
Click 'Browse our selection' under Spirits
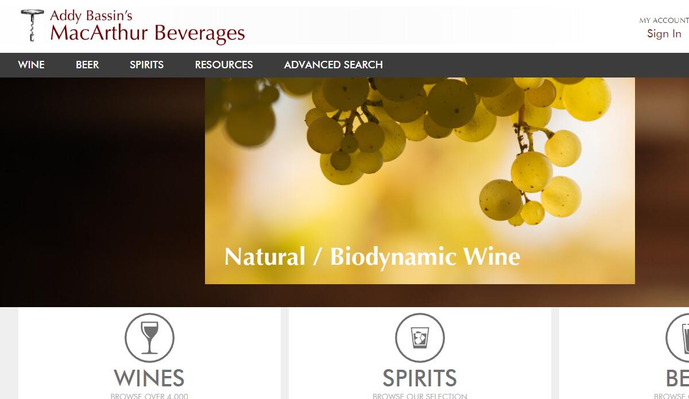[x=420, y=396]
